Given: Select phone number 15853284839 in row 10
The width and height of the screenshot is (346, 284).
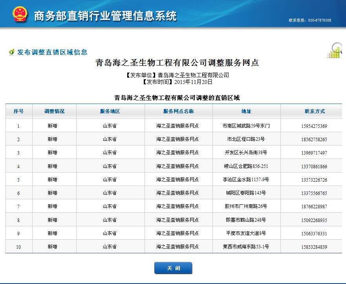Looking at the screenshot, I should tap(314, 247).
